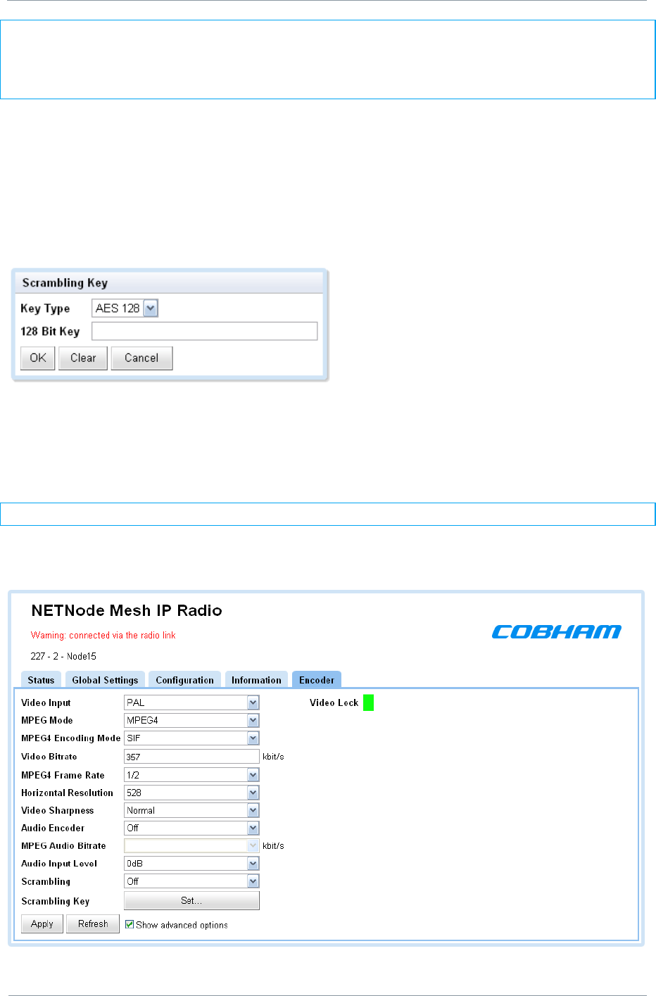Clear the scrambling key value
This screenshot has height=996, width=656.
[83, 358]
